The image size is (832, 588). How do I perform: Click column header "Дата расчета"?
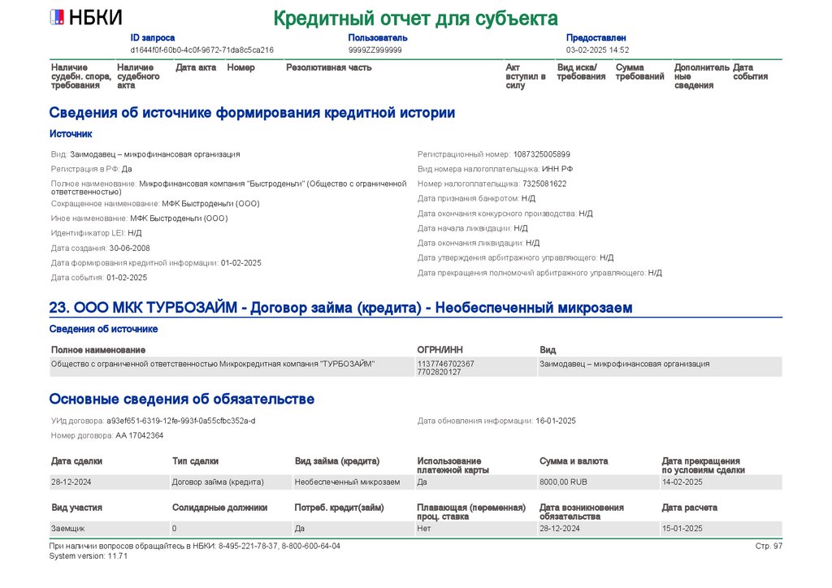689,508
